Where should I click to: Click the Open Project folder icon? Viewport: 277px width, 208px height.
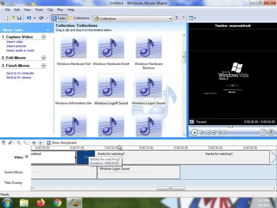click(13, 18)
